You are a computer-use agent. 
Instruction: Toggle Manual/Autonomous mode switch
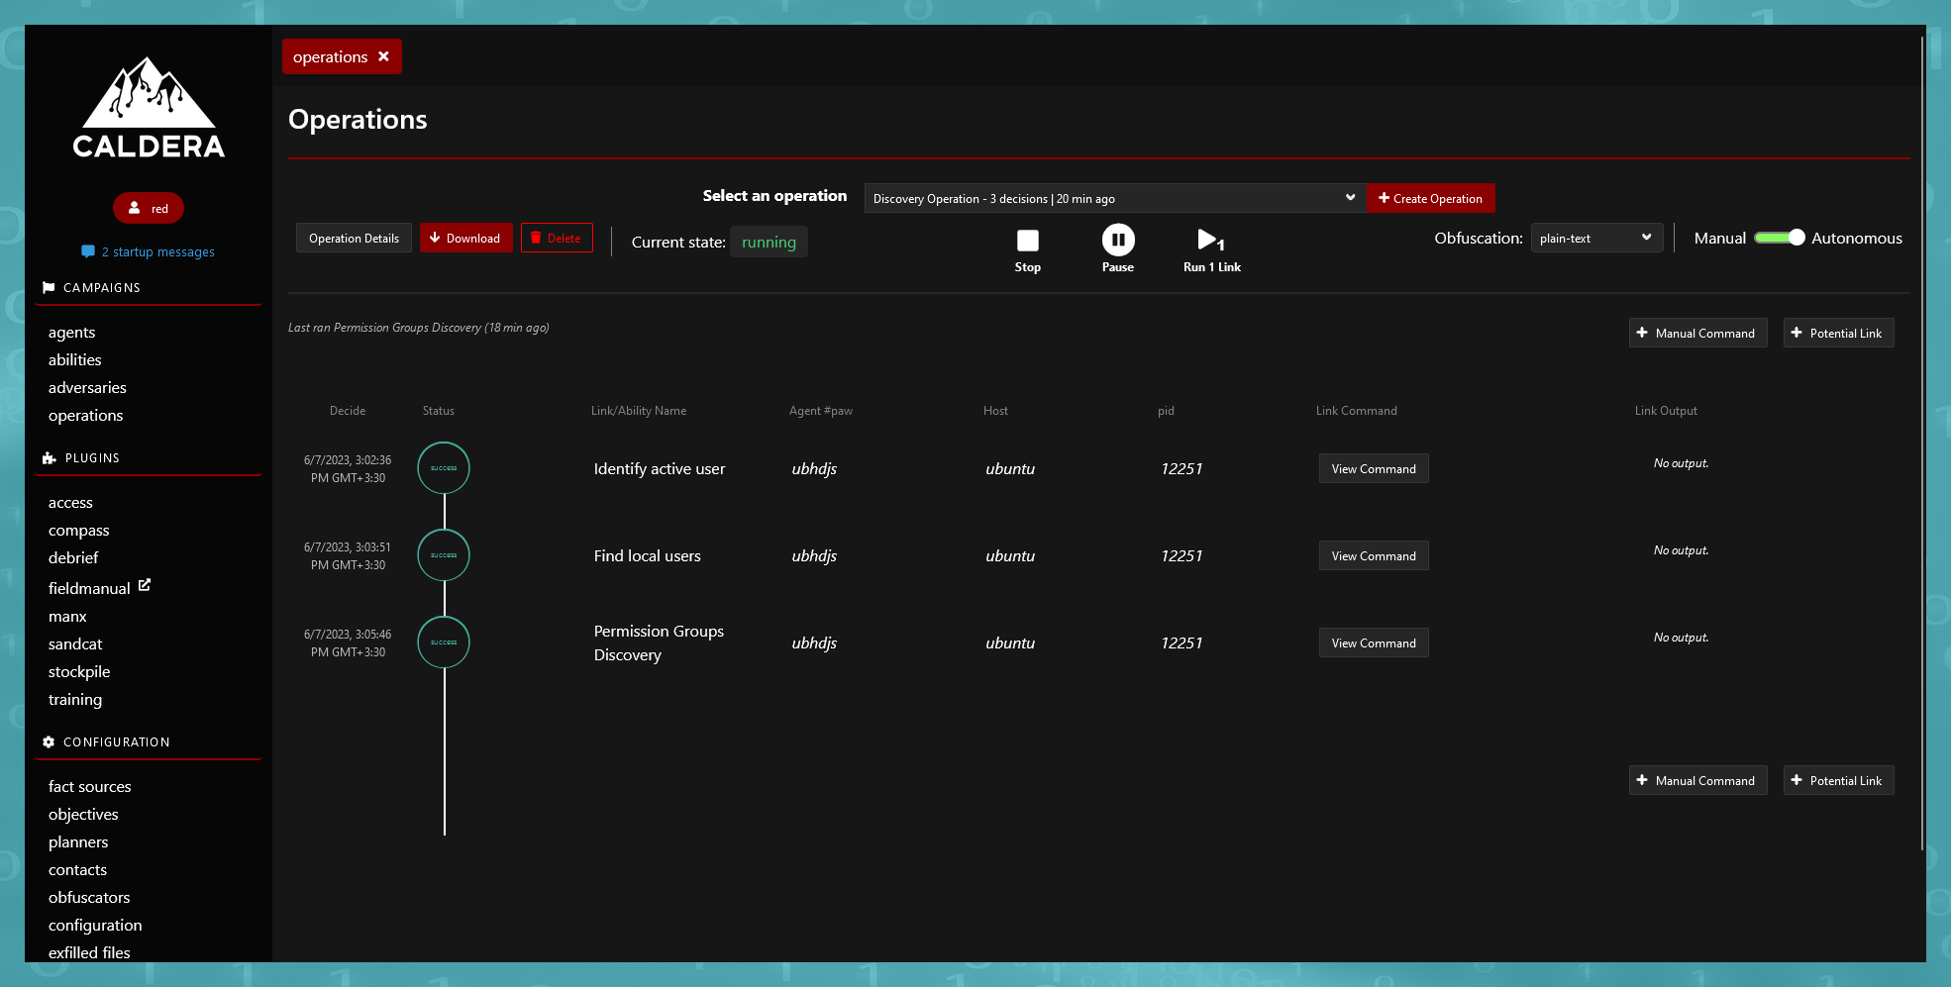[1780, 238]
